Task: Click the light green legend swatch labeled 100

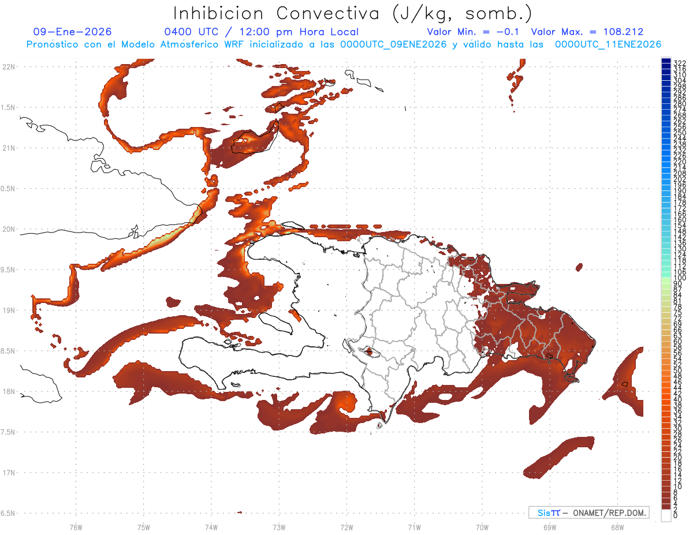Action: click(x=666, y=280)
